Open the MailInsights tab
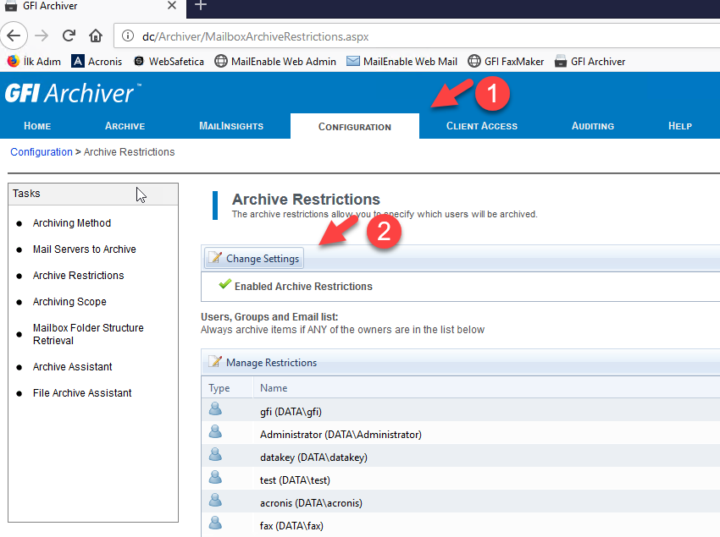 pyautogui.click(x=231, y=126)
